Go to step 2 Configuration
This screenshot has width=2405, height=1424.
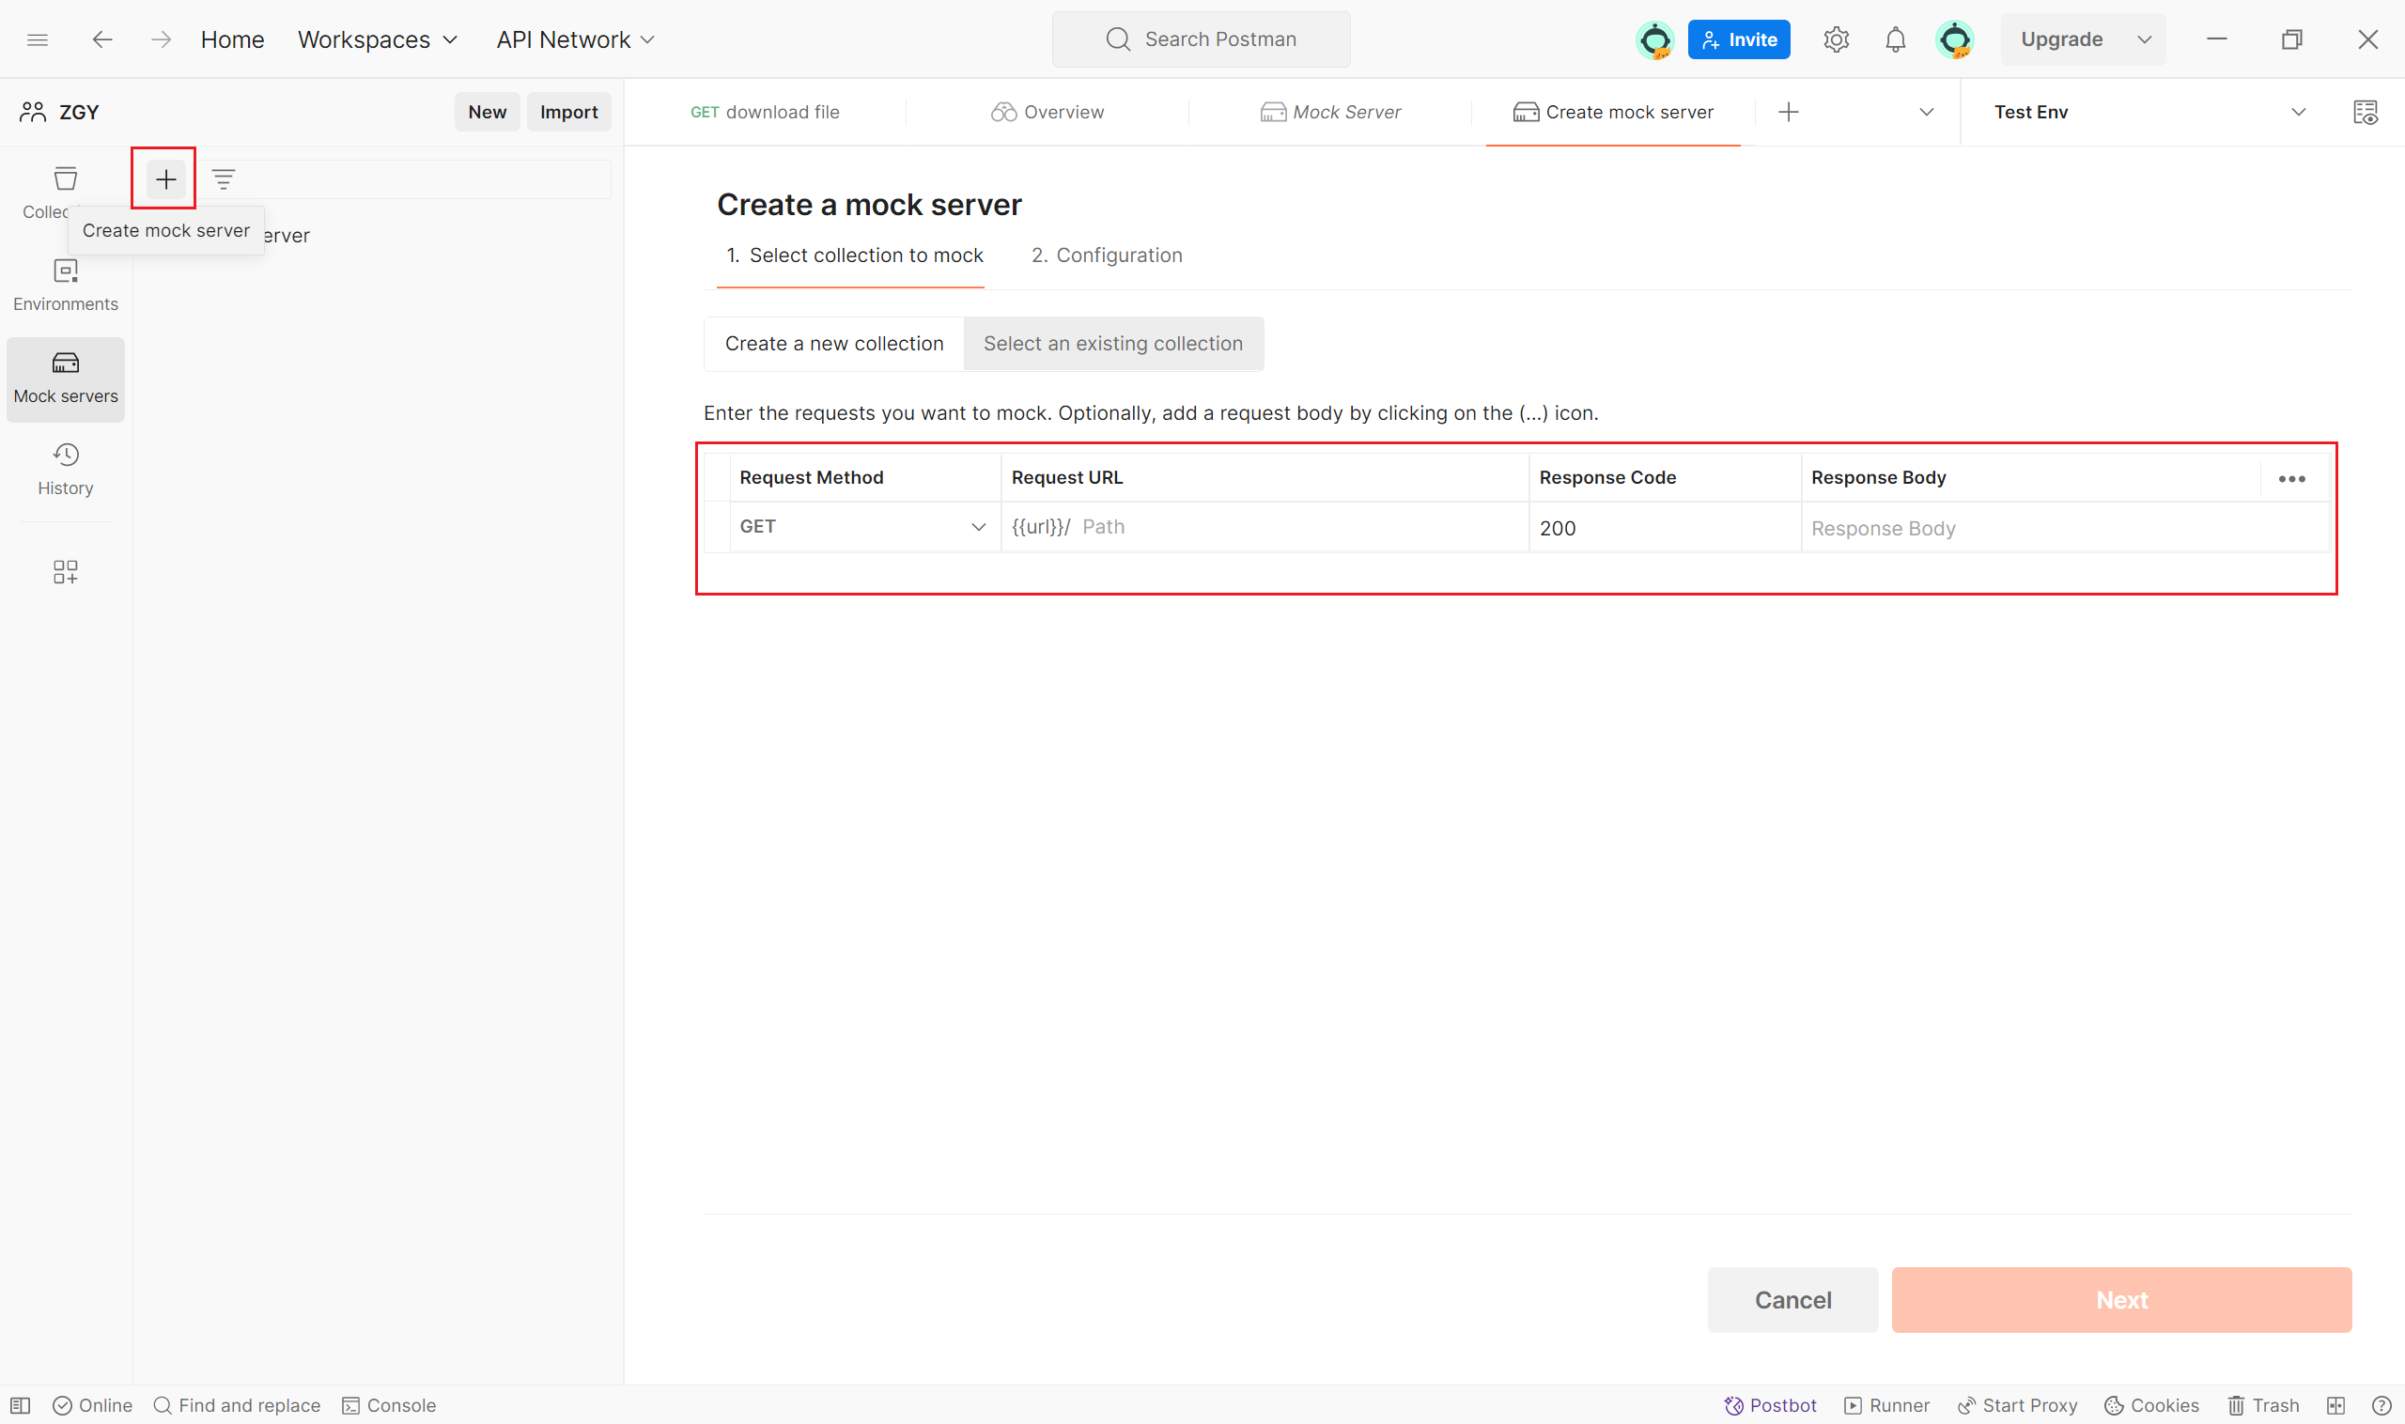[1107, 255]
